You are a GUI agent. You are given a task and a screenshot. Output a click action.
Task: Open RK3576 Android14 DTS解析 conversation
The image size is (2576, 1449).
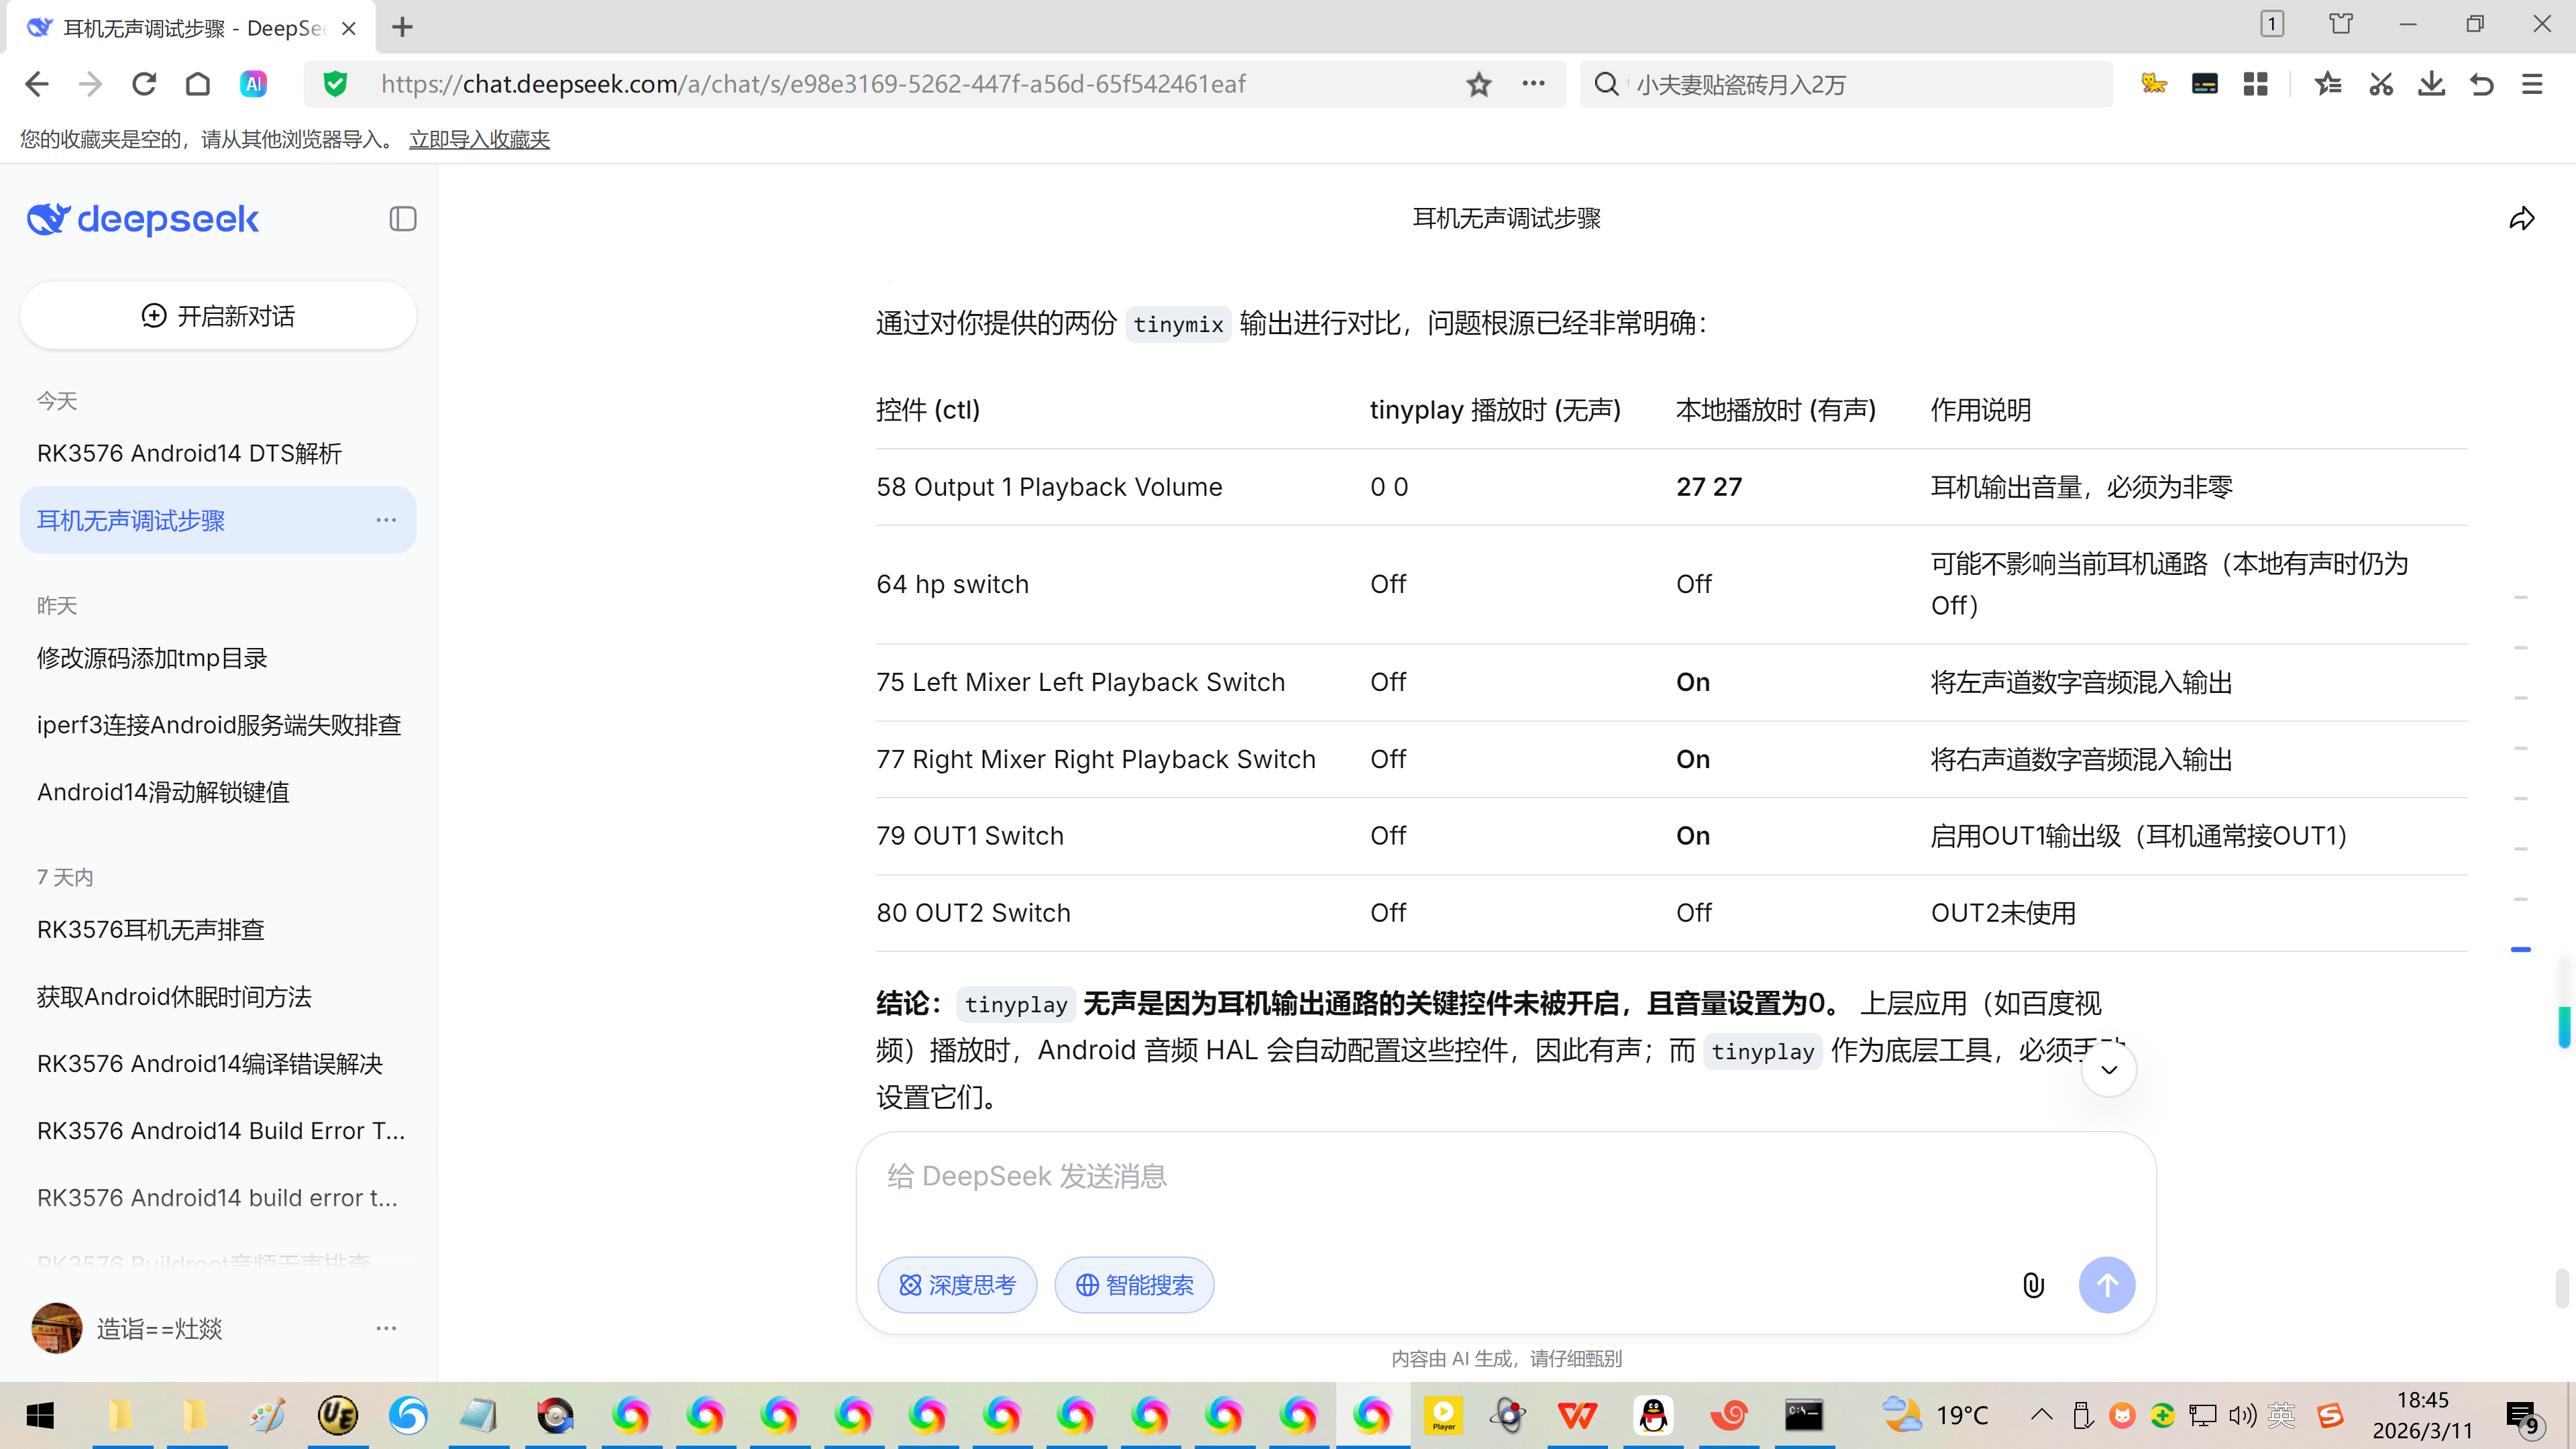coord(190,453)
